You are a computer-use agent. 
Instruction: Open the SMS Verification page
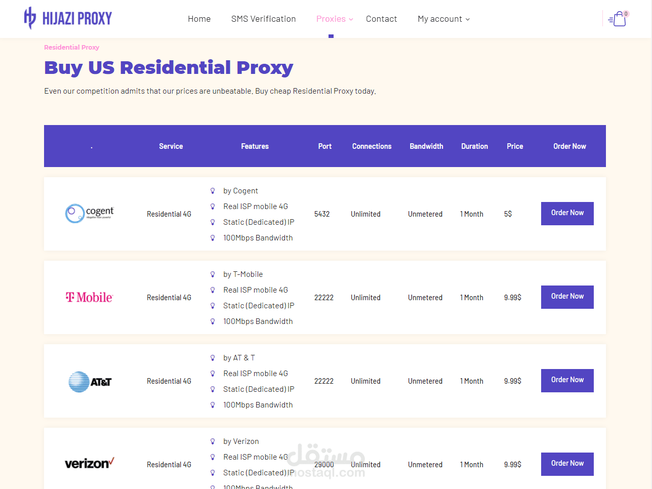pos(263,19)
